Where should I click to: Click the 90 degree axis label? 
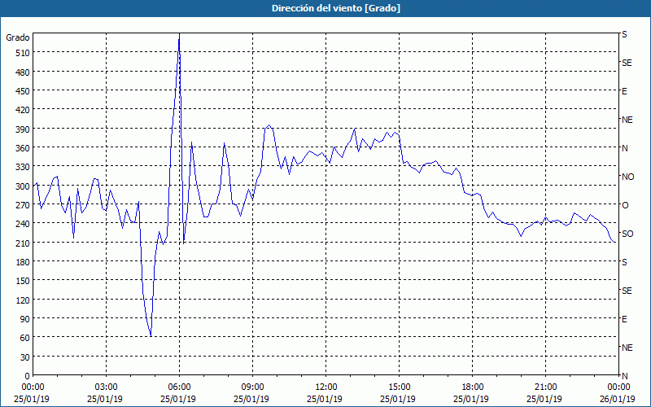(25, 319)
